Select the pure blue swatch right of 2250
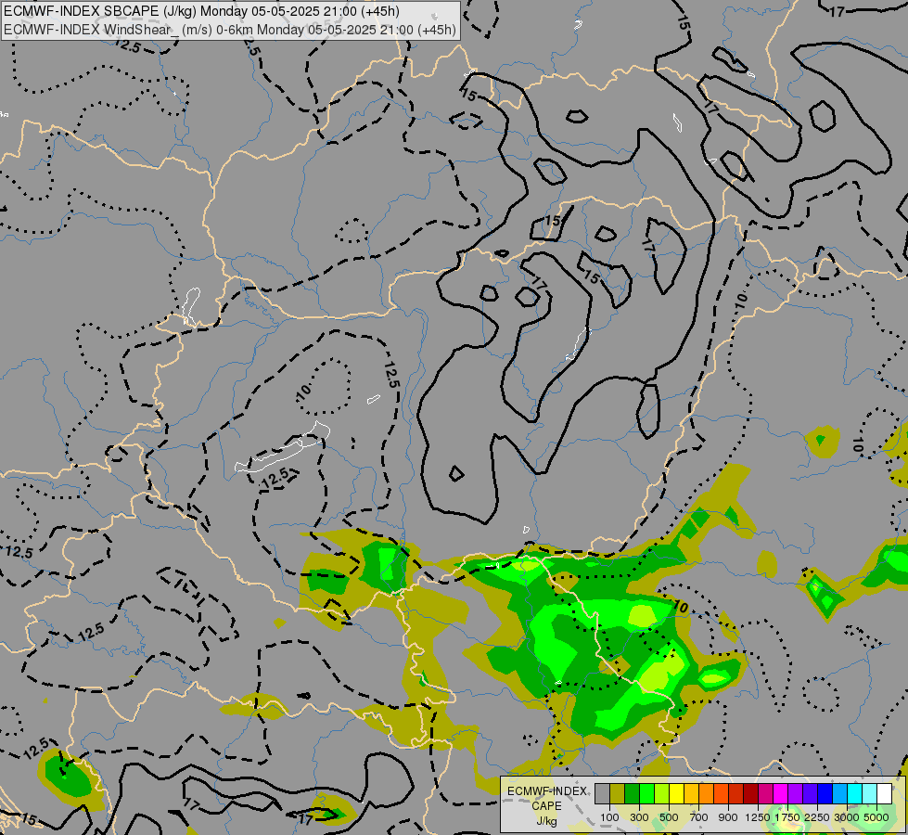Viewport: 908px width, 835px height. pyautogui.click(x=825, y=794)
